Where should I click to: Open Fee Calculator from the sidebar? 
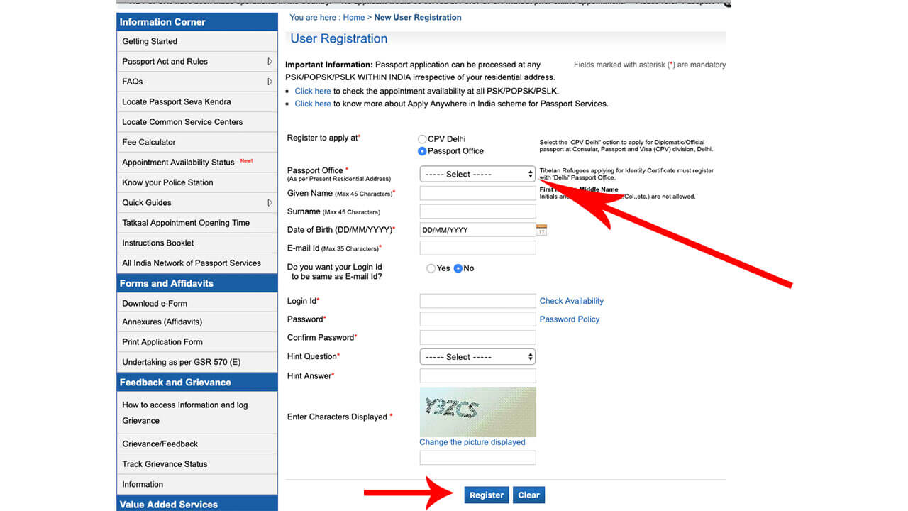tap(149, 142)
